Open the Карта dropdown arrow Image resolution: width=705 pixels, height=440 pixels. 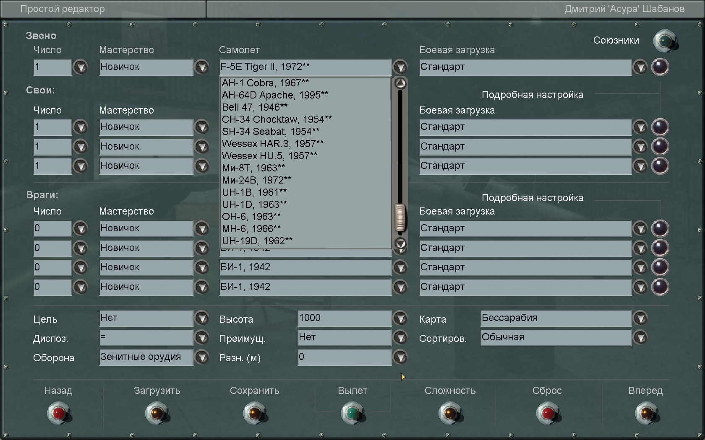click(640, 318)
